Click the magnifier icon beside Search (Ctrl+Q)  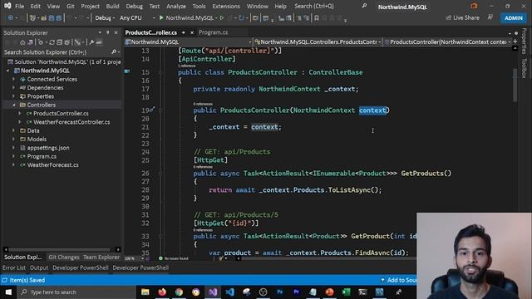[x=364, y=6]
